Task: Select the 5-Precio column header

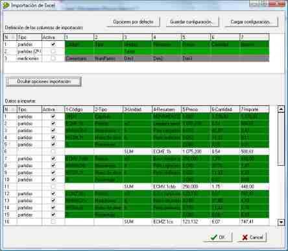Action: (196, 109)
